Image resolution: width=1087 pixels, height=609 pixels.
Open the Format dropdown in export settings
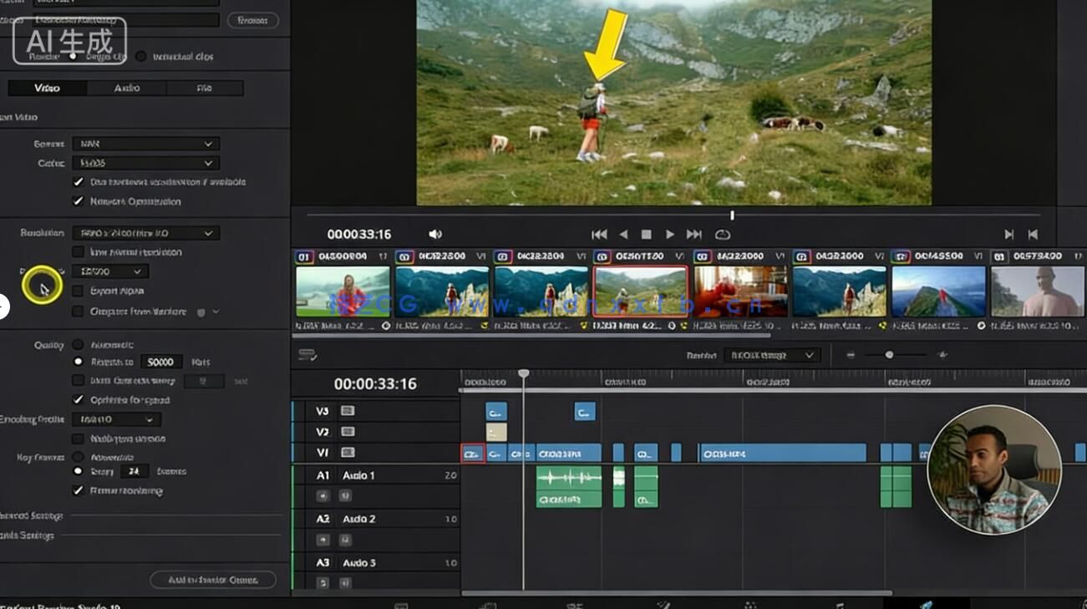tap(145, 143)
